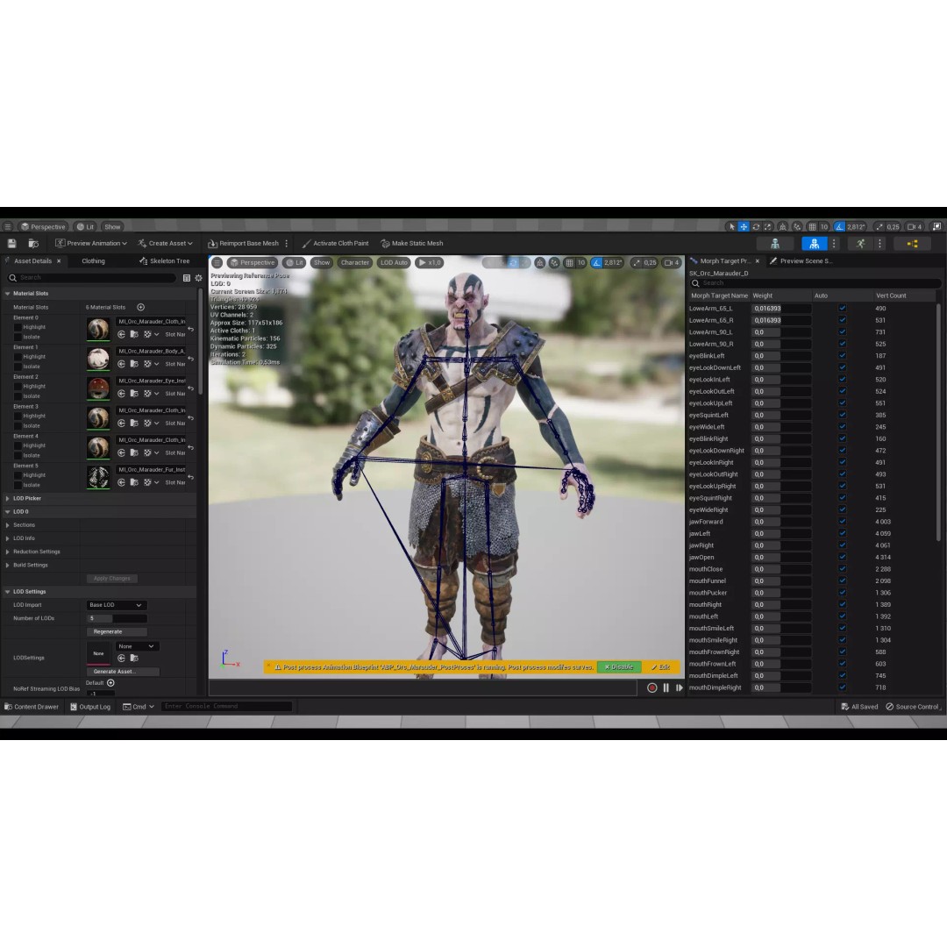Switch to the Preview Scene Settings tab
Image resolution: width=947 pixels, height=947 pixels.
[x=801, y=261]
